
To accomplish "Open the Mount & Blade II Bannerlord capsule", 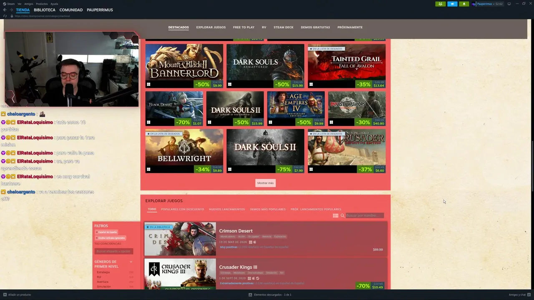I will pyautogui.click(x=184, y=66).
